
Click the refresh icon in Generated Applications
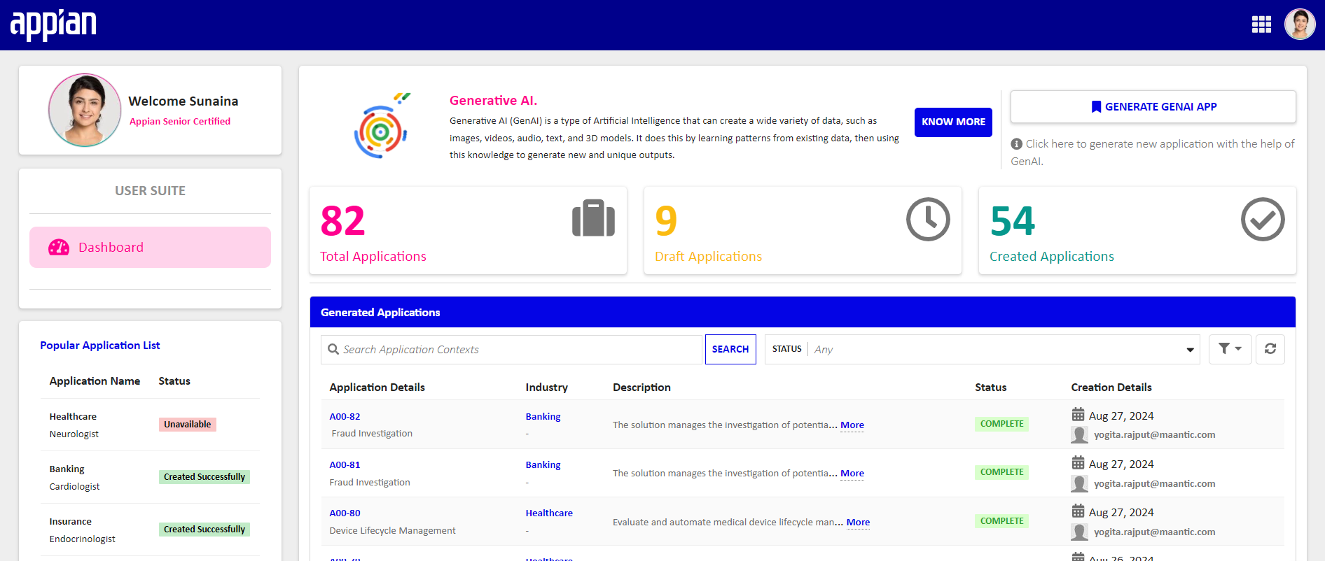(1270, 348)
